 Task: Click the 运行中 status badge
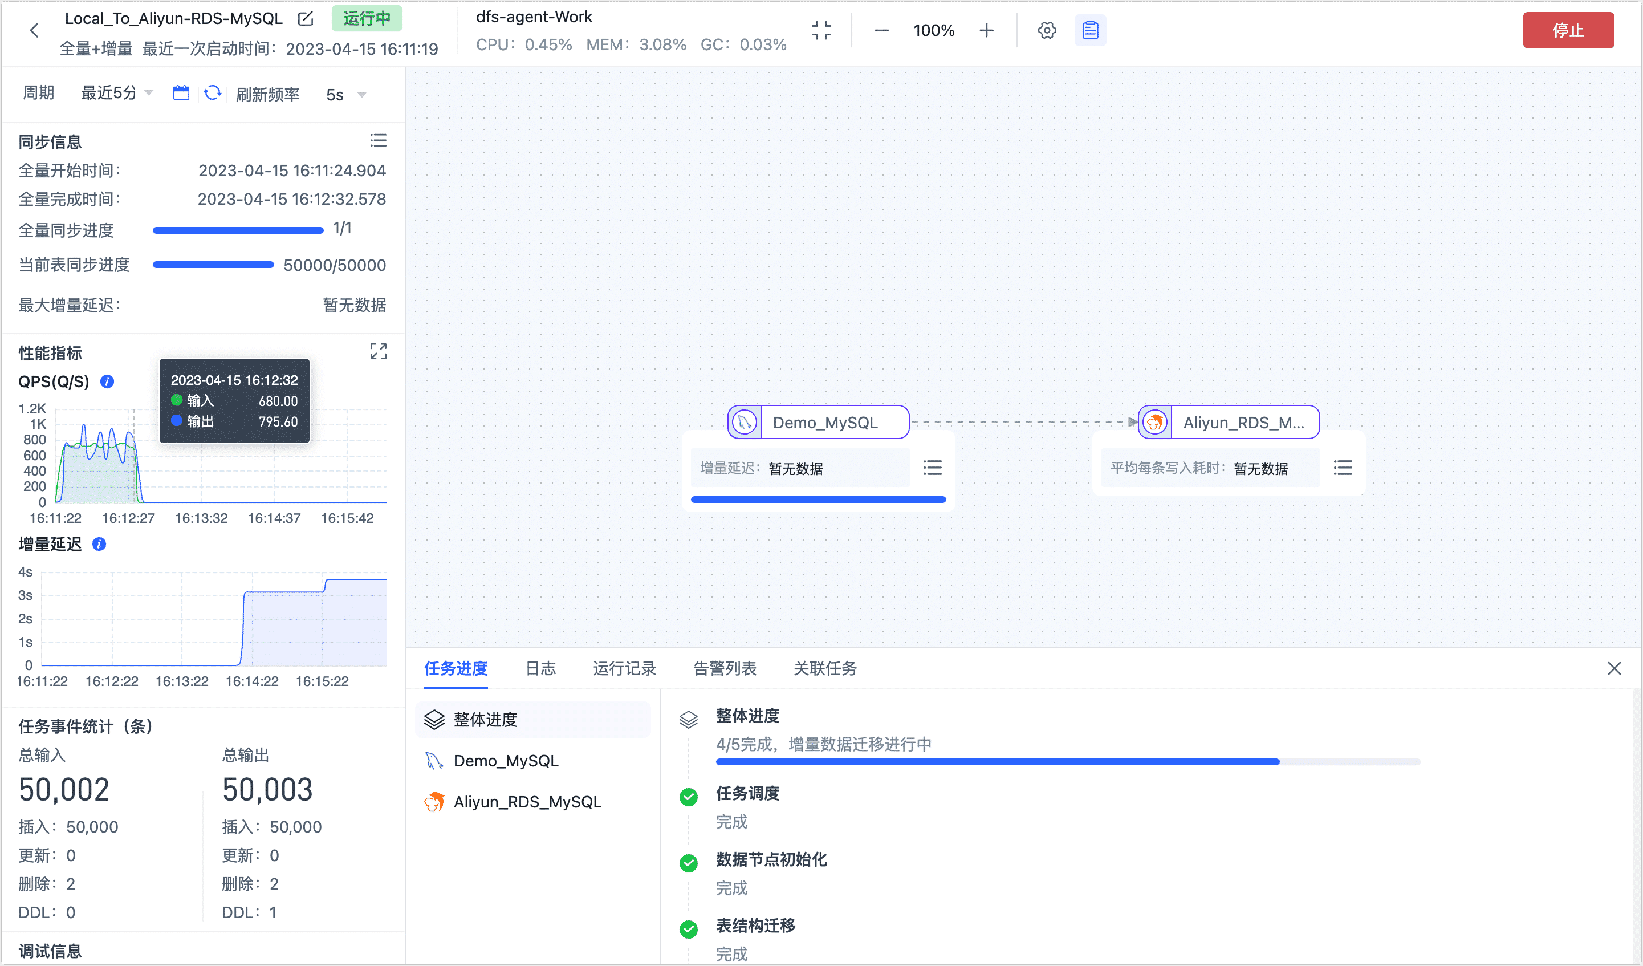(x=367, y=18)
